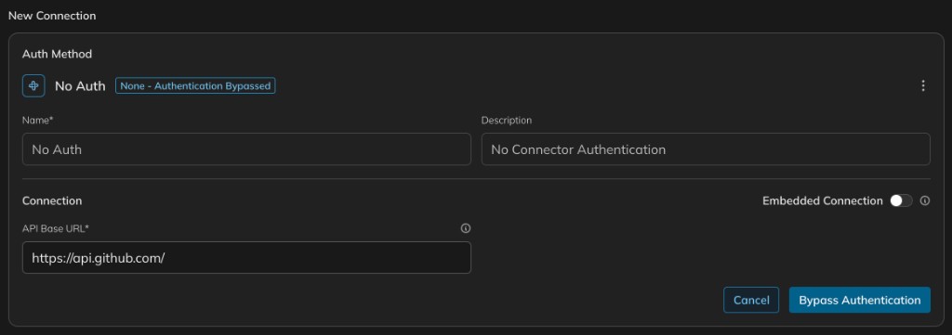
Task: Click the API Base URL info icon
Action: [x=466, y=228]
